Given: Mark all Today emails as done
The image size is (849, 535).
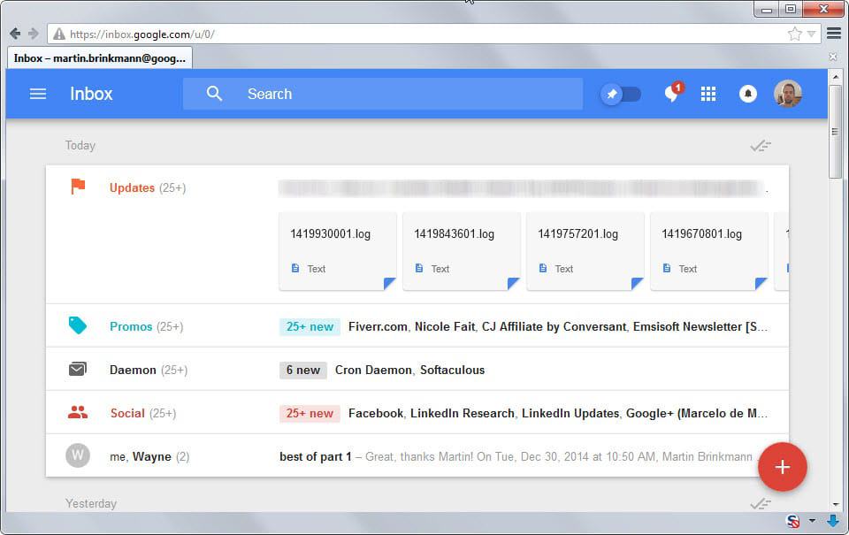Looking at the screenshot, I should point(760,146).
